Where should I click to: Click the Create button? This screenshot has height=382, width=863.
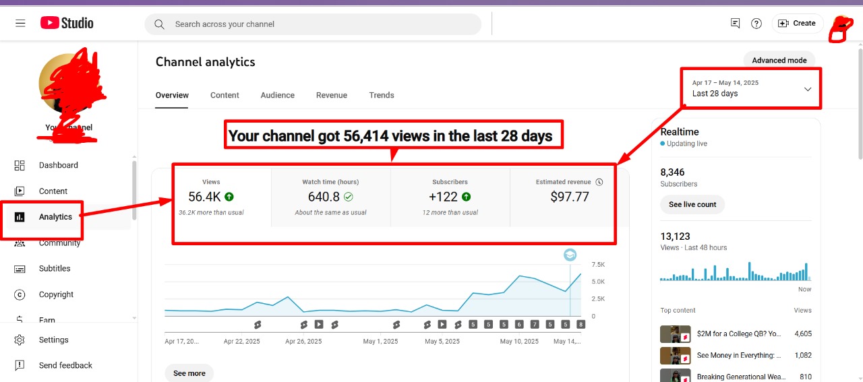point(797,24)
